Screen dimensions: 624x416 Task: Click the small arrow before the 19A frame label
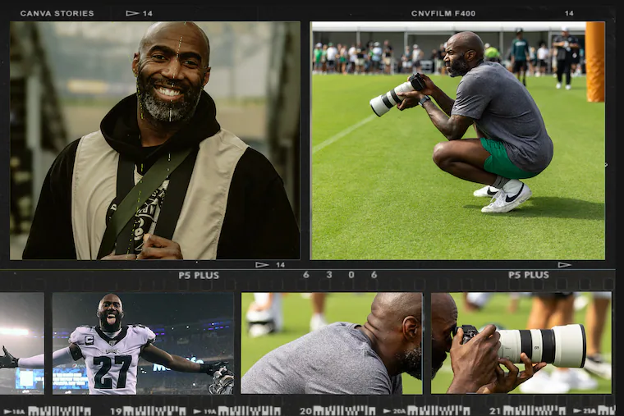click(197, 412)
